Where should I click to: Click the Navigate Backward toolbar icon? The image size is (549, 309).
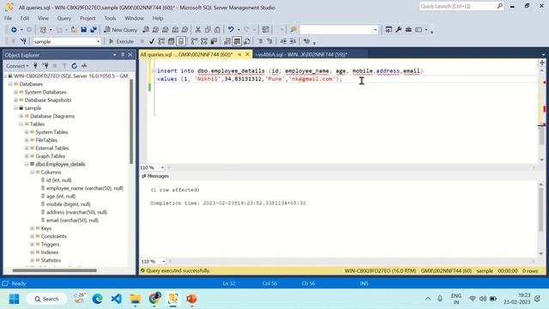pyautogui.click(x=14, y=30)
